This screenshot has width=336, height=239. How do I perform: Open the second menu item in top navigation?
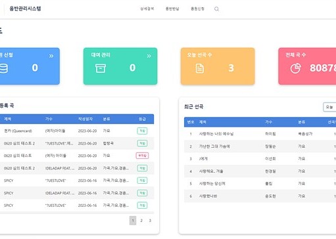coord(172,9)
